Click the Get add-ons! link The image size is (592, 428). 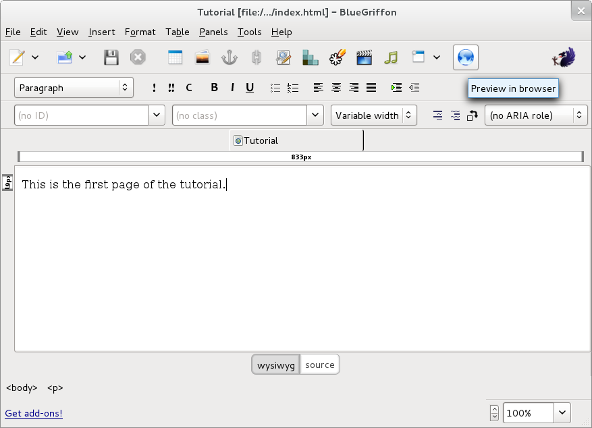34,413
